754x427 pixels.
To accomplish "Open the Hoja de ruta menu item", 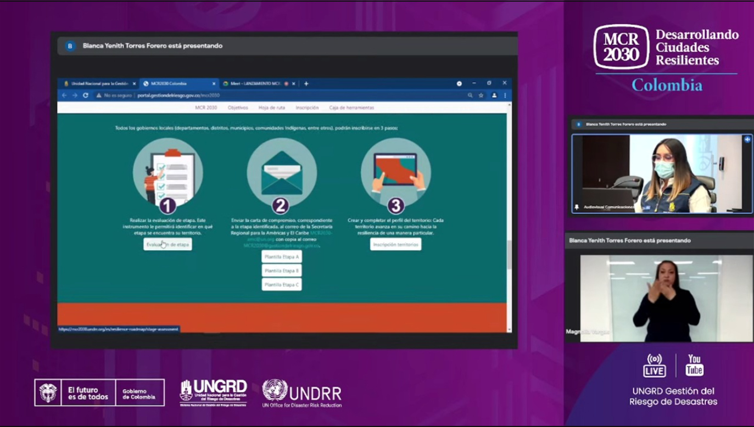I will [x=272, y=108].
